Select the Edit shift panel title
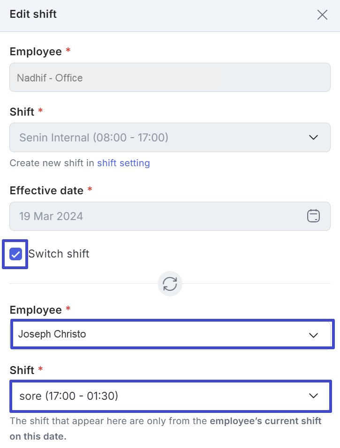The image size is (340, 448). [x=33, y=15]
